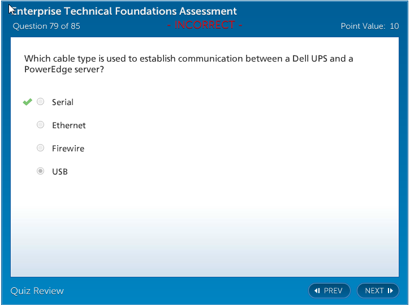Click the red INCORRECT status label
Image resolution: width=410 pixels, height=305 pixels.
pos(205,25)
